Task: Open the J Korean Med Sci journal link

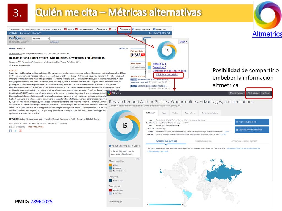Action: coord(15,54)
